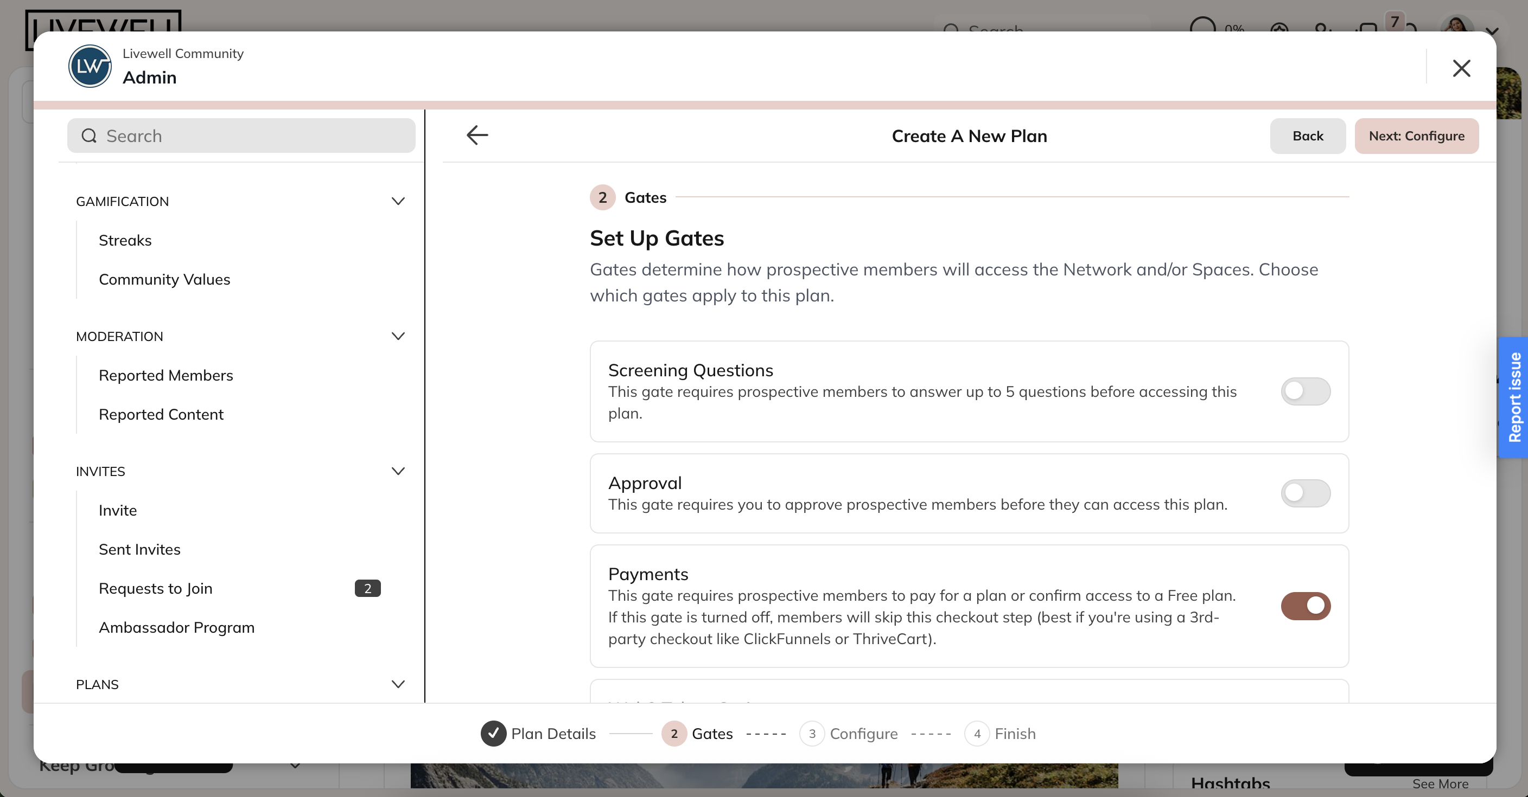
Task: Expand the PLANS section
Action: (x=398, y=684)
